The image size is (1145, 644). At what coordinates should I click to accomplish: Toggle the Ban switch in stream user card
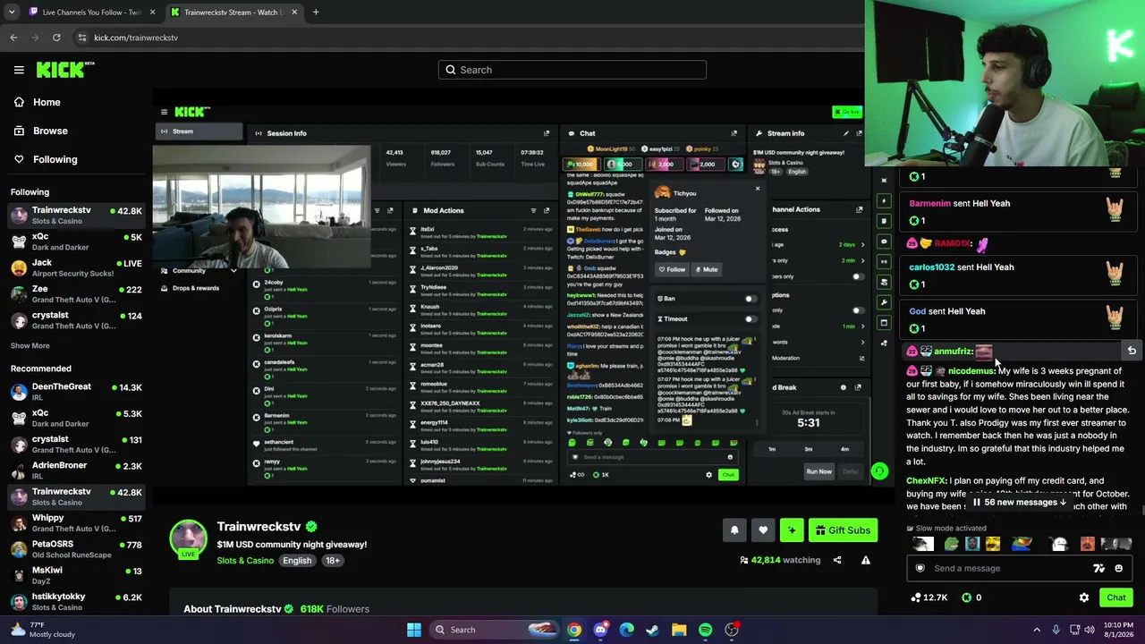tap(751, 299)
